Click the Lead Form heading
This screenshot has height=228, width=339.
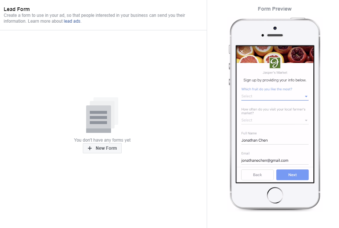click(16, 9)
